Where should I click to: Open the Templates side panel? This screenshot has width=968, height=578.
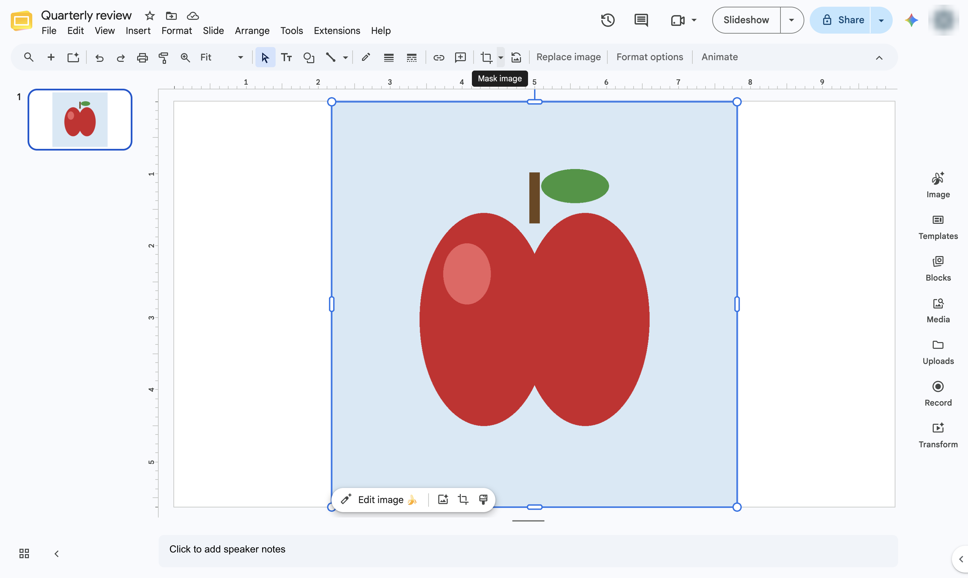pyautogui.click(x=938, y=227)
